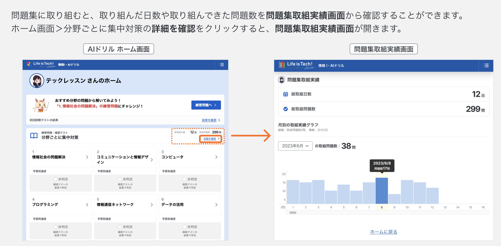
Task: Click the 情報Ⅰ・AIドリル text in home header
Action: tap(69, 65)
